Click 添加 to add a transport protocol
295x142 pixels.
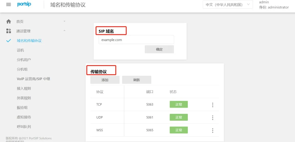(105, 80)
